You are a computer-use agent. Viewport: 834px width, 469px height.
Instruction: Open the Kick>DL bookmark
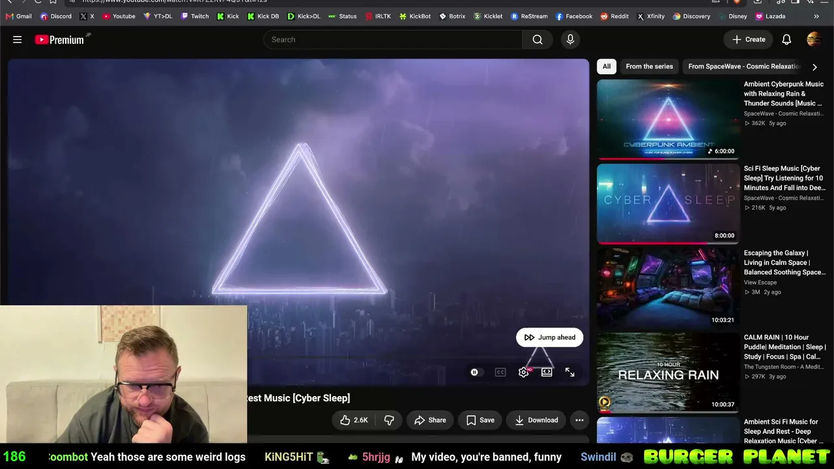point(304,16)
